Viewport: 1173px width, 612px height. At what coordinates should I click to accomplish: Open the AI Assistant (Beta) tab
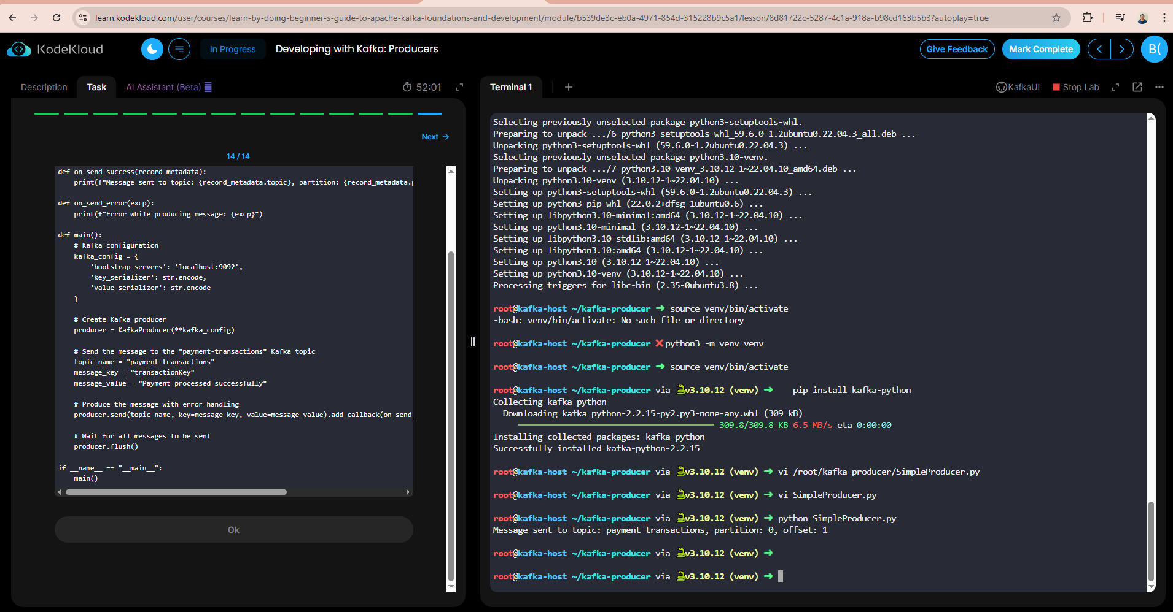point(163,87)
